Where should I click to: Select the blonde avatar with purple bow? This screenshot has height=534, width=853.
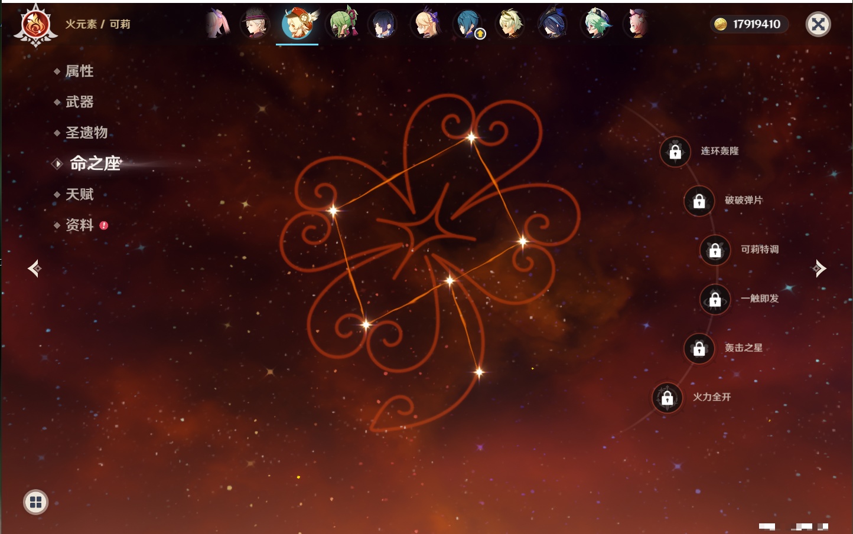[x=426, y=24]
